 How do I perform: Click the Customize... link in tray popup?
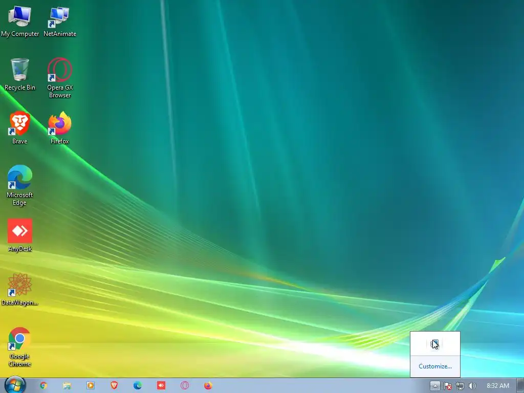(x=435, y=366)
